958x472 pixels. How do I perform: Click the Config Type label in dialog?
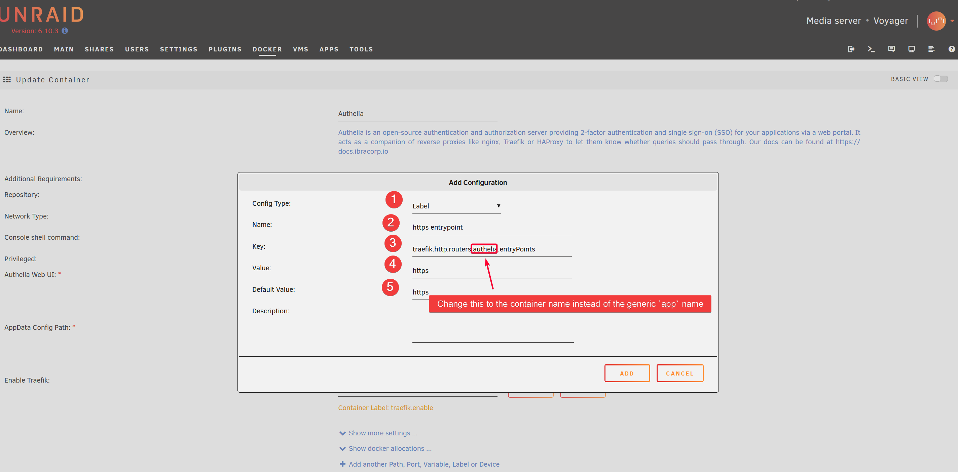tap(271, 203)
